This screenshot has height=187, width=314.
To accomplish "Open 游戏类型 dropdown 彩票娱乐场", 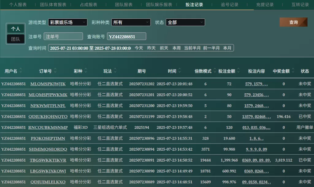I will point(68,22).
